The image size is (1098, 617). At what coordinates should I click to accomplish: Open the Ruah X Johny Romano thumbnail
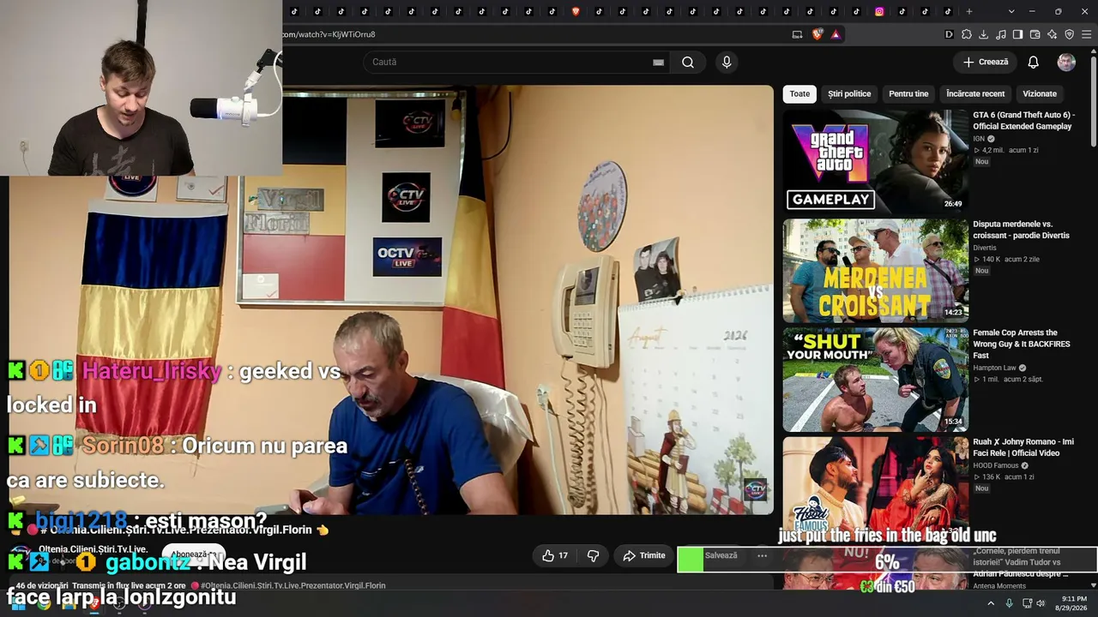(x=876, y=488)
